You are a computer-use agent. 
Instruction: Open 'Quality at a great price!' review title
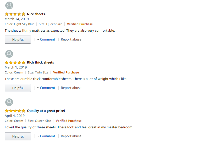tap(46, 111)
